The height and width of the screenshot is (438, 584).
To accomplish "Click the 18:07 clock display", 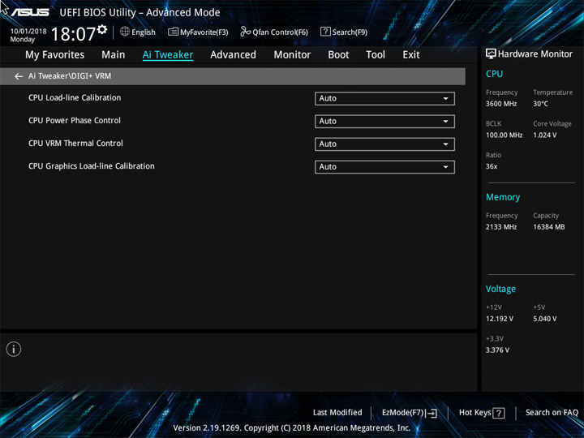I will [x=73, y=34].
